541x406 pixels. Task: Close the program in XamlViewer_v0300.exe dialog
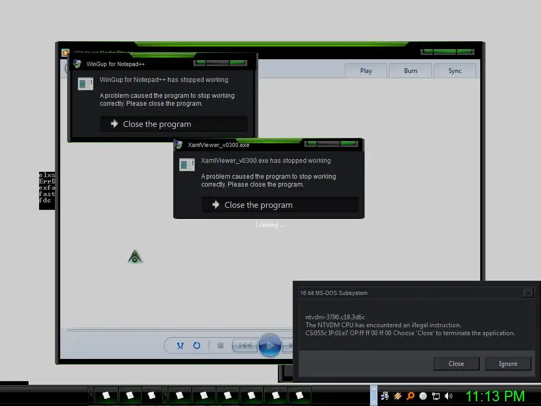pyautogui.click(x=280, y=205)
